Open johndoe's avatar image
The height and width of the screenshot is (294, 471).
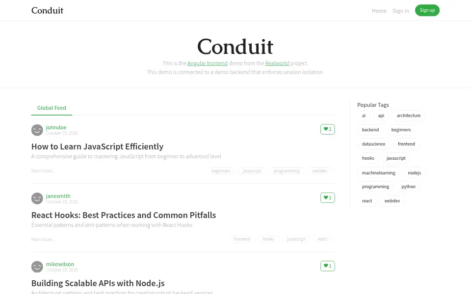37,130
